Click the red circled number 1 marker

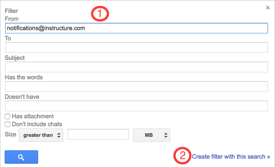tap(100, 13)
